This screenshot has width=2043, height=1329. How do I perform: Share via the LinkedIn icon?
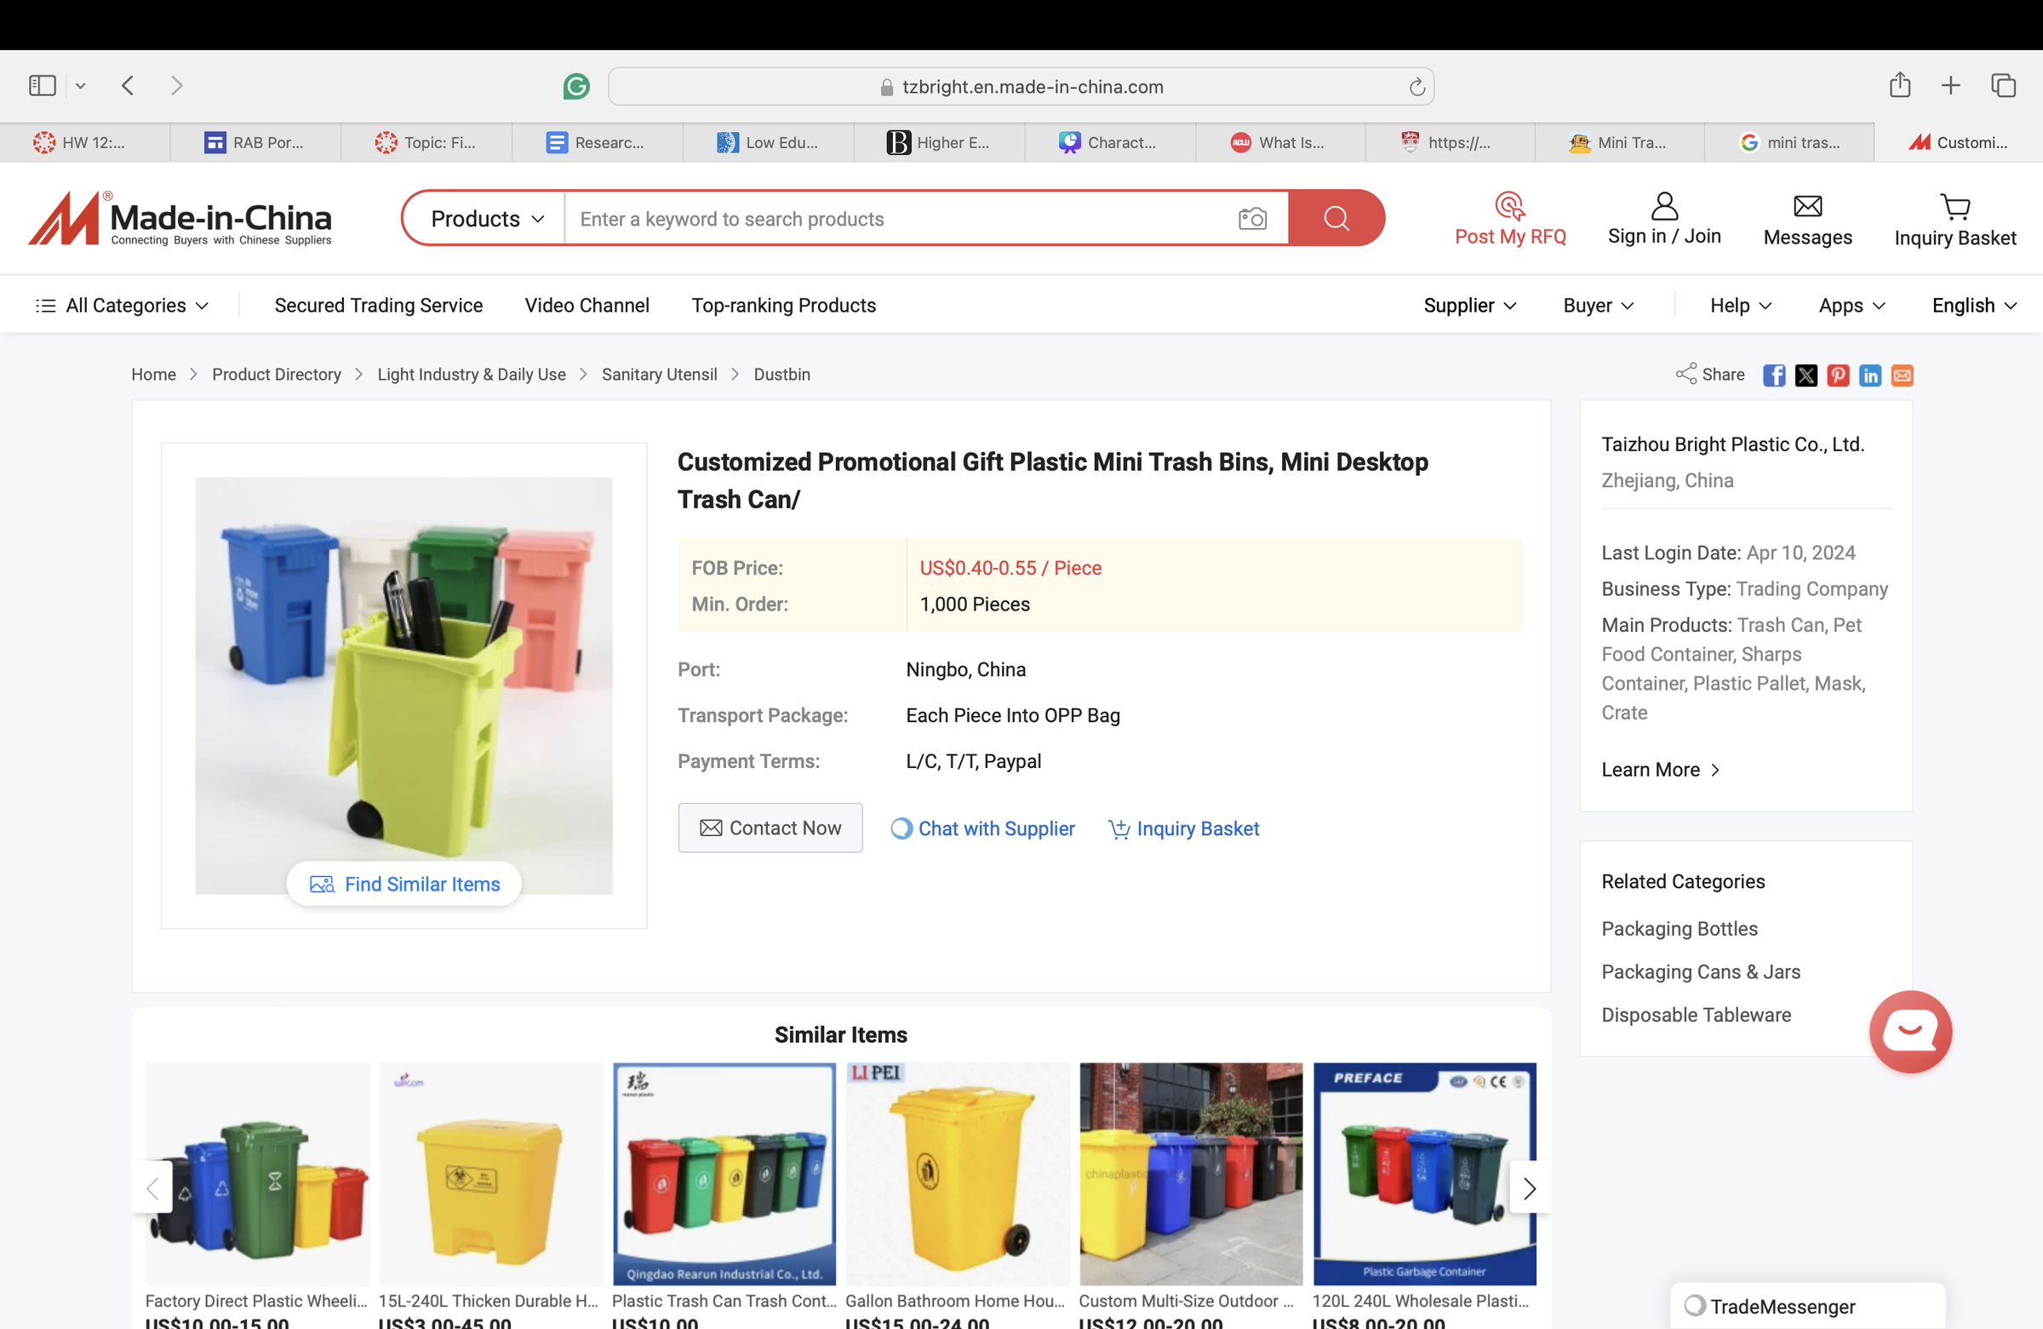click(x=1869, y=375)
